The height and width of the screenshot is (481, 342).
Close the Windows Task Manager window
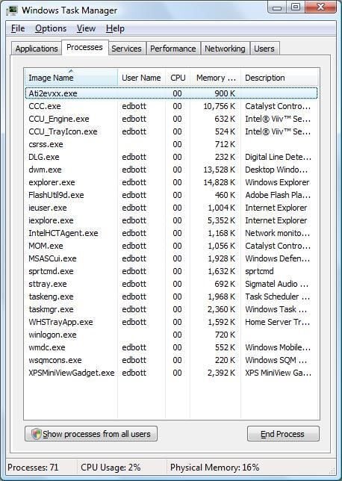[x=321, y=7]
